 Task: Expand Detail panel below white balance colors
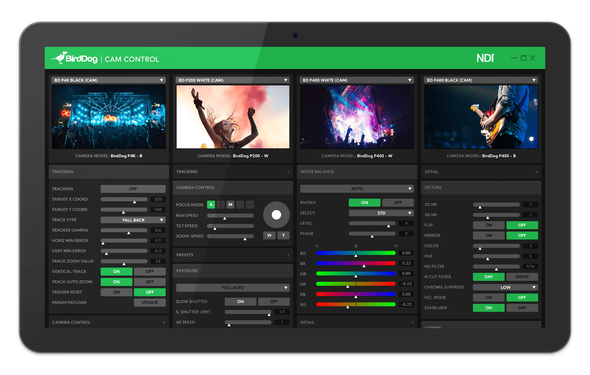[x=412, y=323]
